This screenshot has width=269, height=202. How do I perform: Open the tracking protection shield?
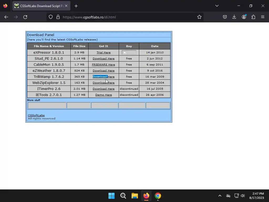[51, 17]
